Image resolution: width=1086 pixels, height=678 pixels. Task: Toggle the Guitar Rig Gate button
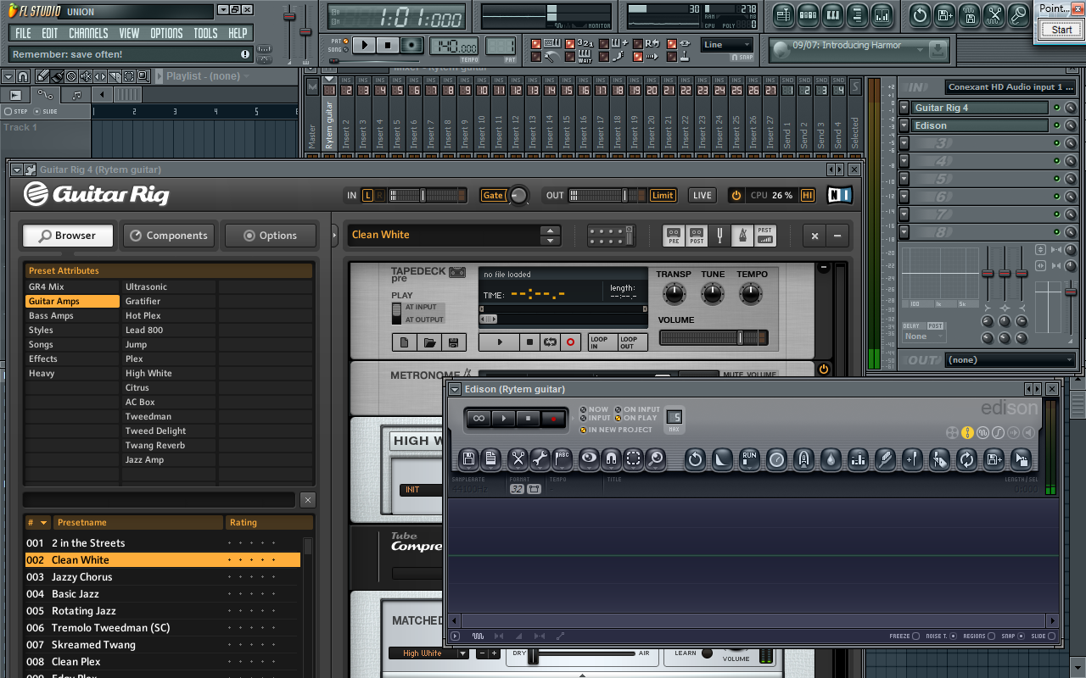pos(493,195)
